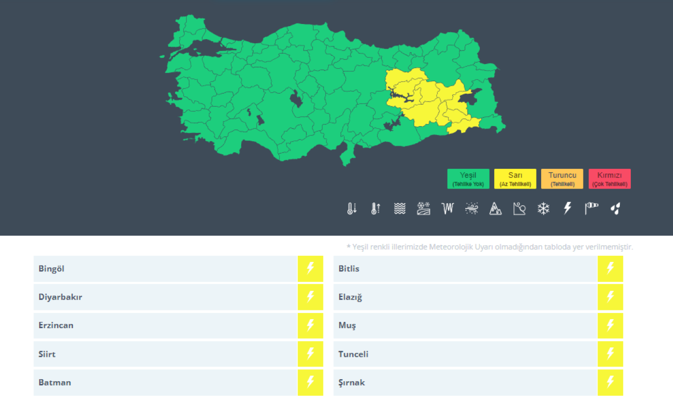
Task: Select the raindrops rain warning icon
Action: point(615,209)
